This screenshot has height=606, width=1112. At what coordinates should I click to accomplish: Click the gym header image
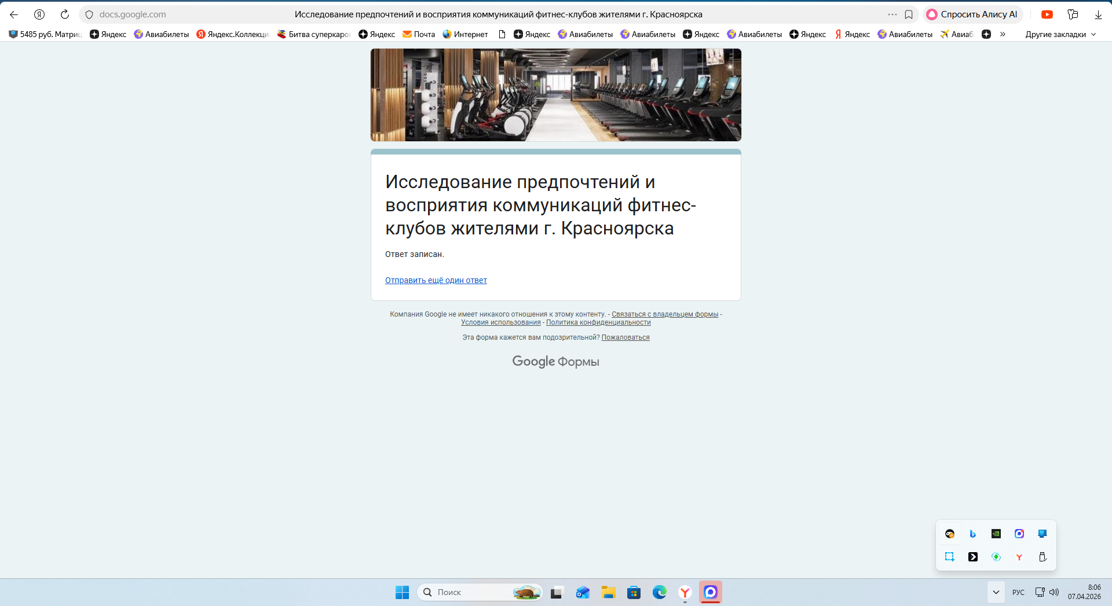point(556,95)
